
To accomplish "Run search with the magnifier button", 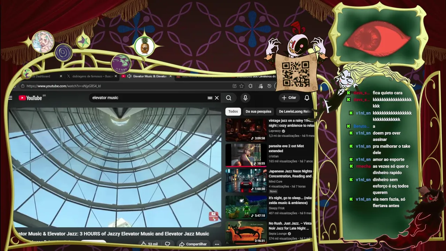I will coord(229,98).
